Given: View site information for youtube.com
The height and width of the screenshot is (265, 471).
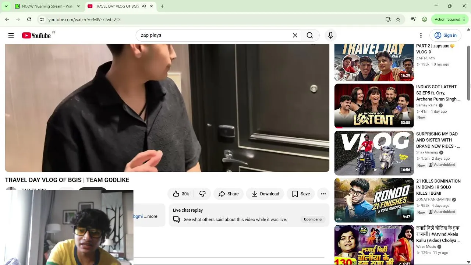Looking at the screenshot, I should (x=42, y=19).
